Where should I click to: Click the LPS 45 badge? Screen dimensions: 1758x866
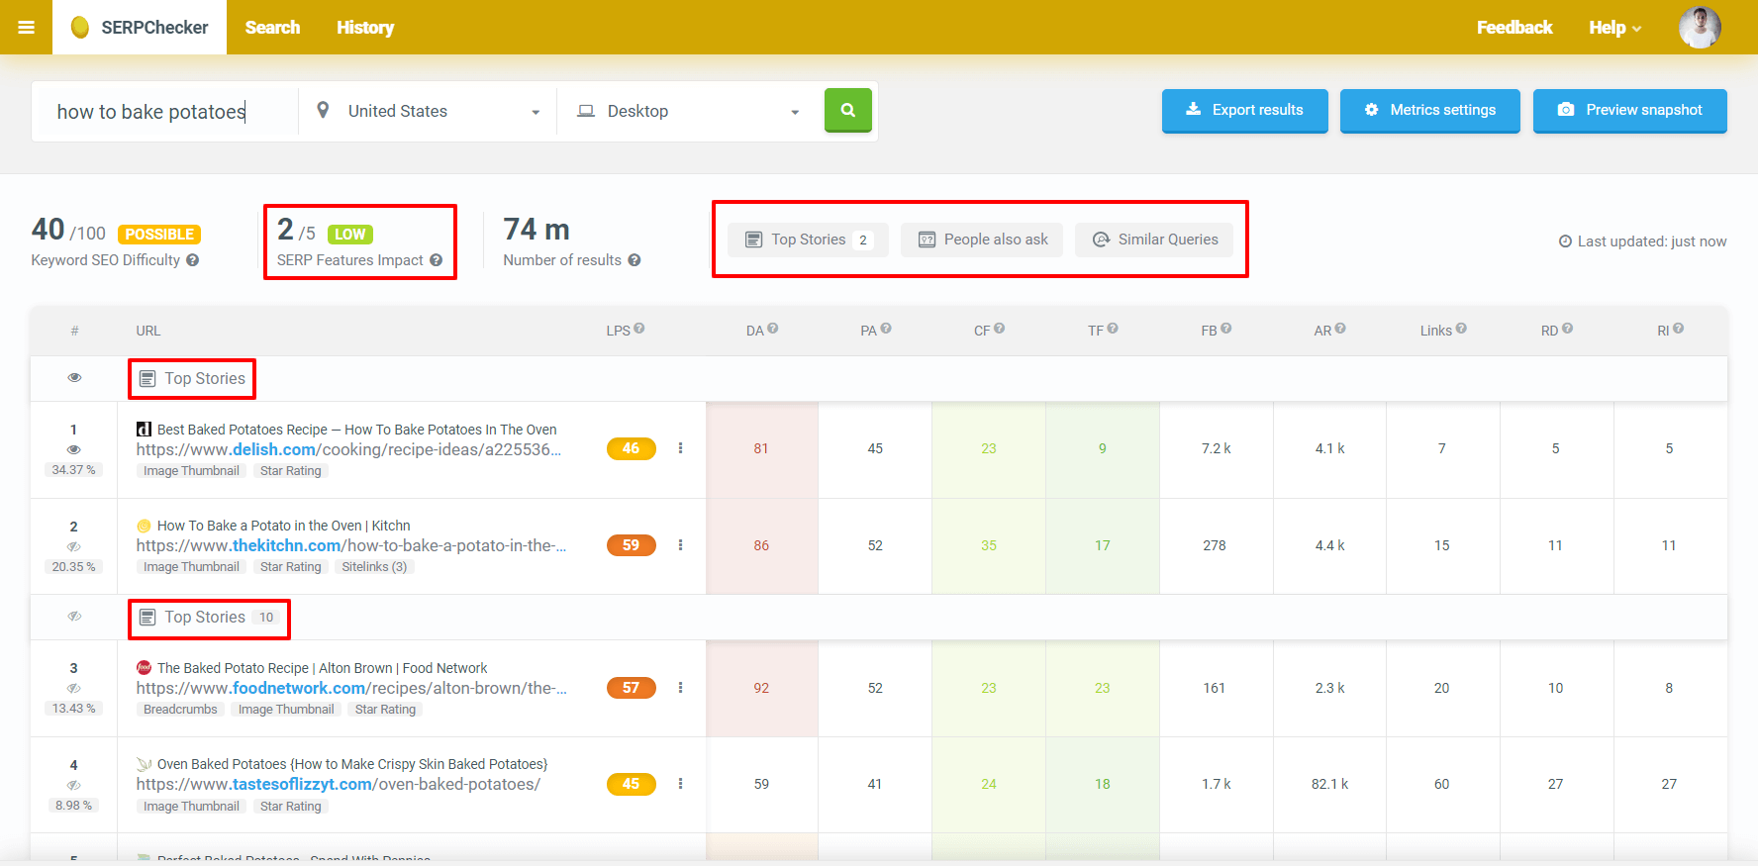coord(631,784)
